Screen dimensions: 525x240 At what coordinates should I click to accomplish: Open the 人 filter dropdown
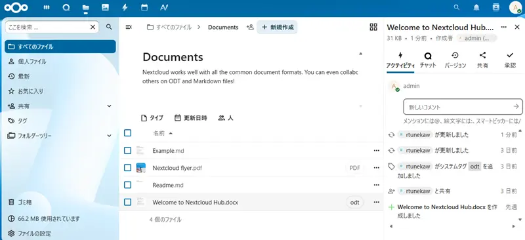[226, 118]
